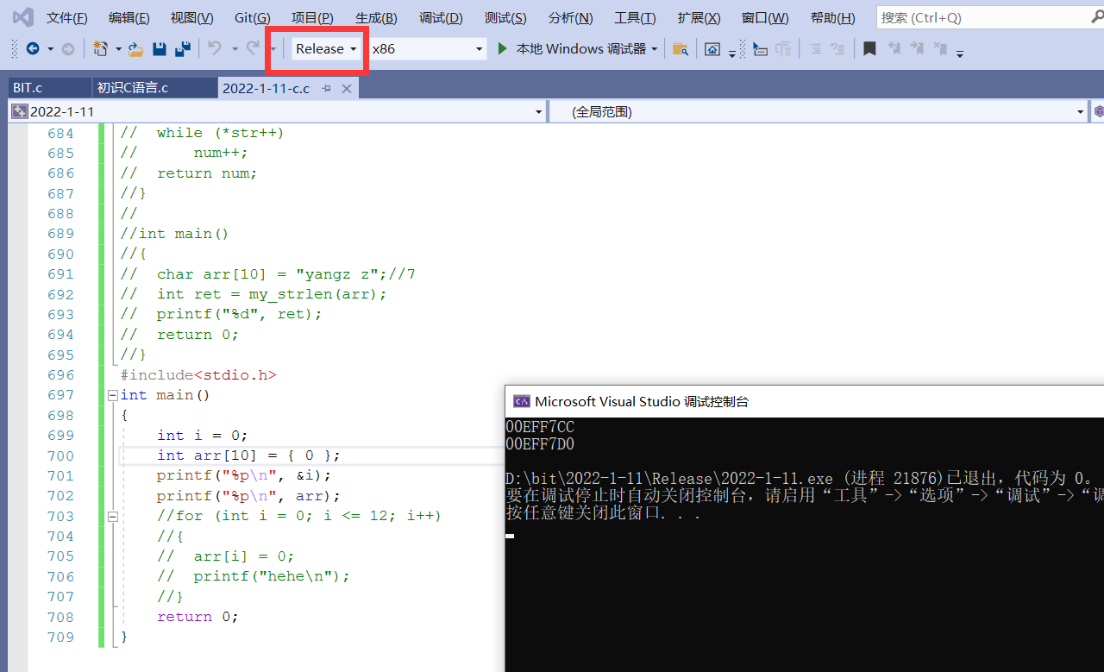Open the navigate backward history dropdown arrow
Image resolution: width=1104 pixels, height=672 pixels.
51,49
